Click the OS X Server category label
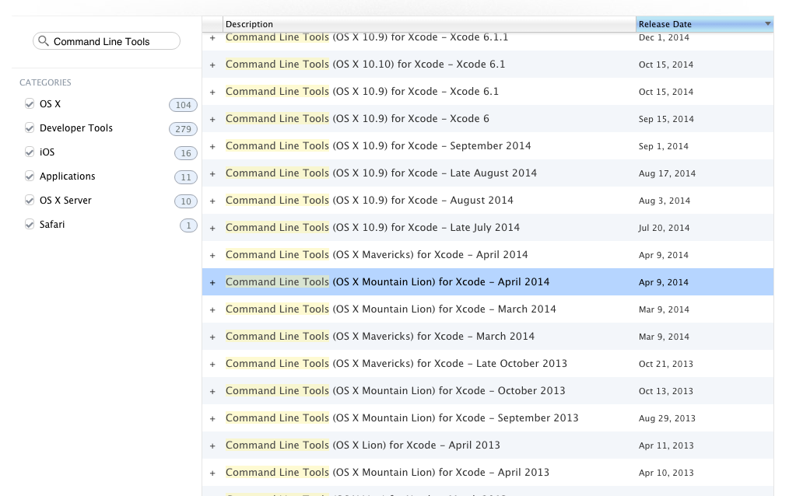Screen dimensions: 789x496 click(x=65, y=201)
